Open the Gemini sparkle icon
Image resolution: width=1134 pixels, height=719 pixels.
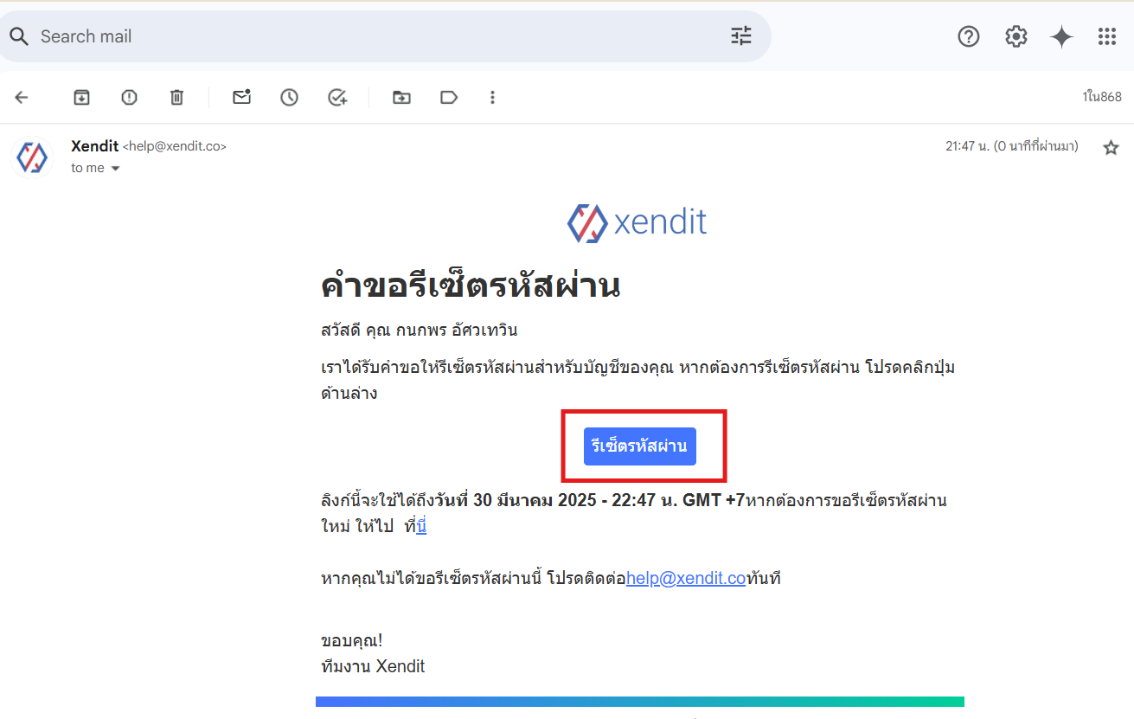(1061, 36)
